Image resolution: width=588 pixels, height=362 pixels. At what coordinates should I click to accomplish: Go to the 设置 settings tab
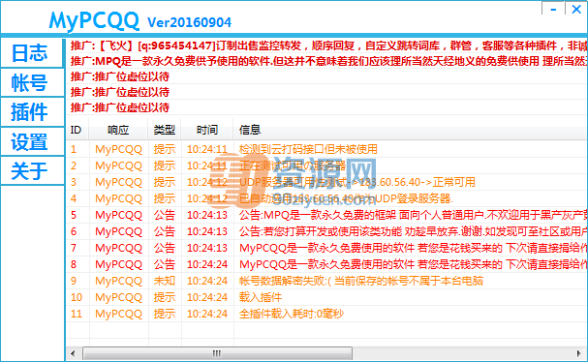(x=32, y=141)
